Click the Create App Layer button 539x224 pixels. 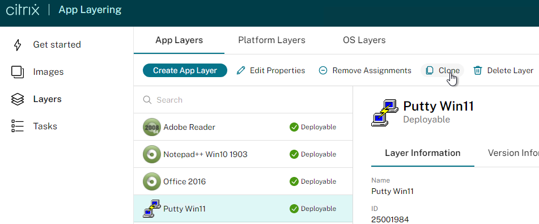(x=185, y=70)
